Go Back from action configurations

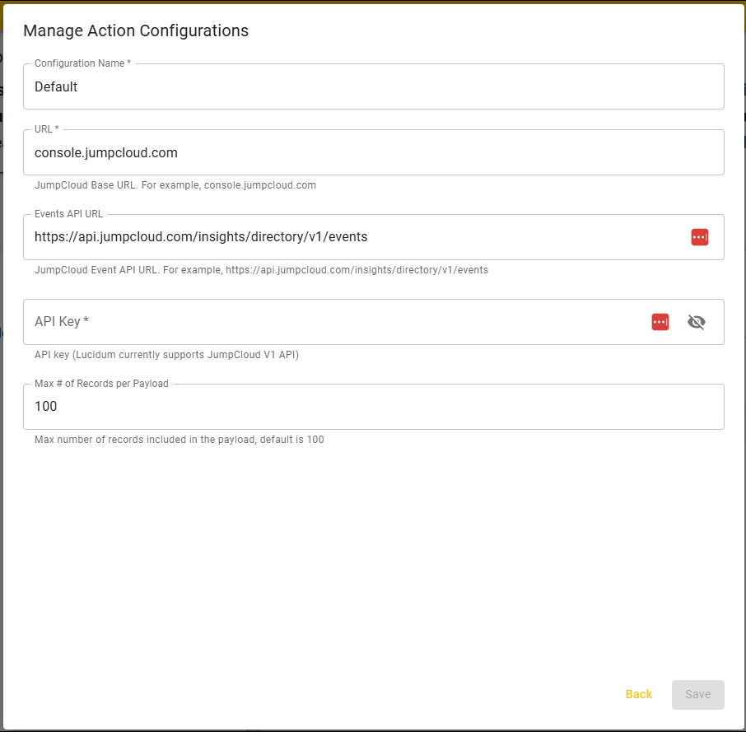[638, 694]
